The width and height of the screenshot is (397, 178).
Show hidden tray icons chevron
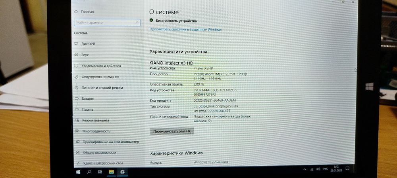tap(305, 169)
